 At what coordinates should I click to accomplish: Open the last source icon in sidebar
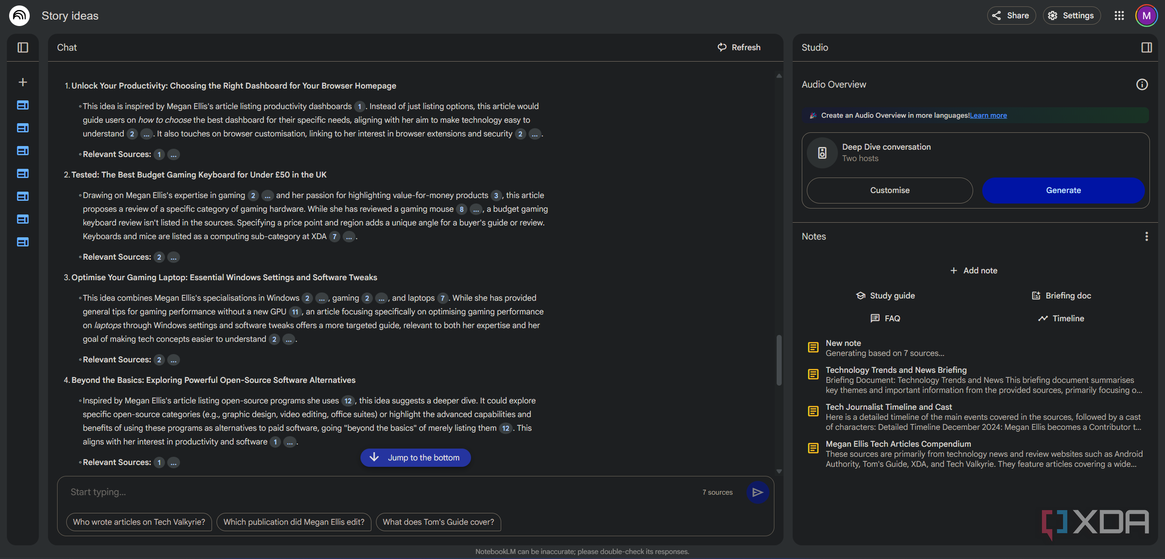click(23, 242)
